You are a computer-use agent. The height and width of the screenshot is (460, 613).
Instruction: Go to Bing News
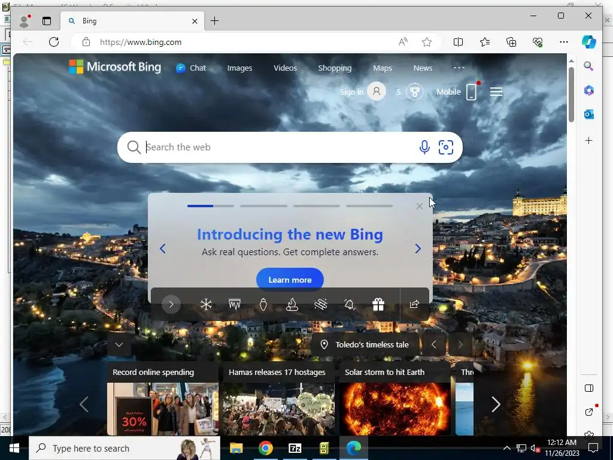[x=423, y=68]
